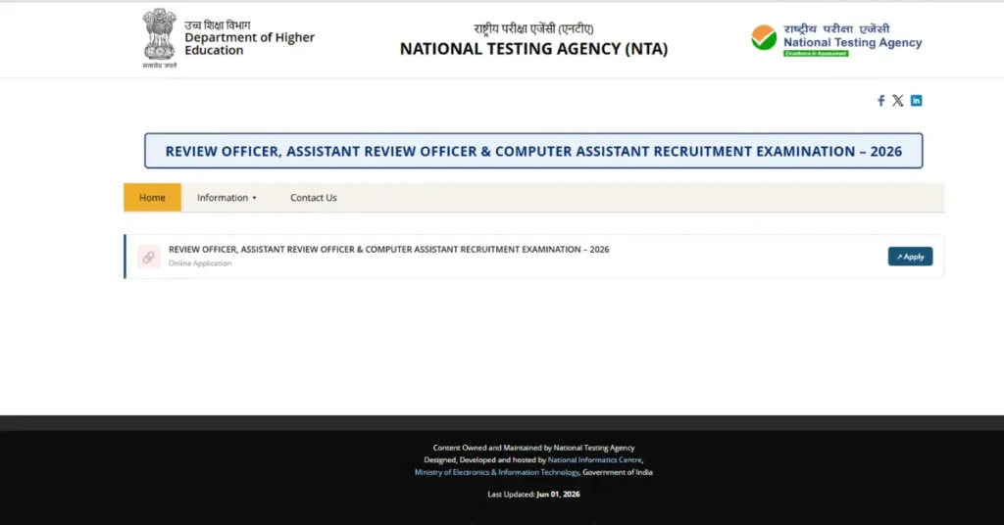Open the X (Twitter) social icon
The image size is (1004, 525).
click(898, 100)
